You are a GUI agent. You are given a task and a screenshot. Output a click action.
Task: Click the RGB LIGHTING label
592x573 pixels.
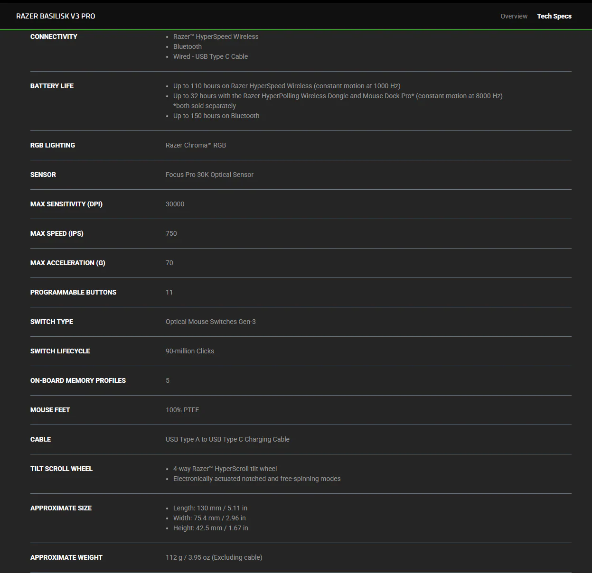click(53, 145)
